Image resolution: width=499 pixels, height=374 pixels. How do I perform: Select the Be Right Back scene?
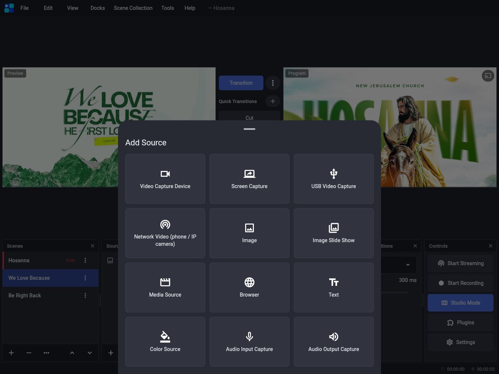point(50,295)
